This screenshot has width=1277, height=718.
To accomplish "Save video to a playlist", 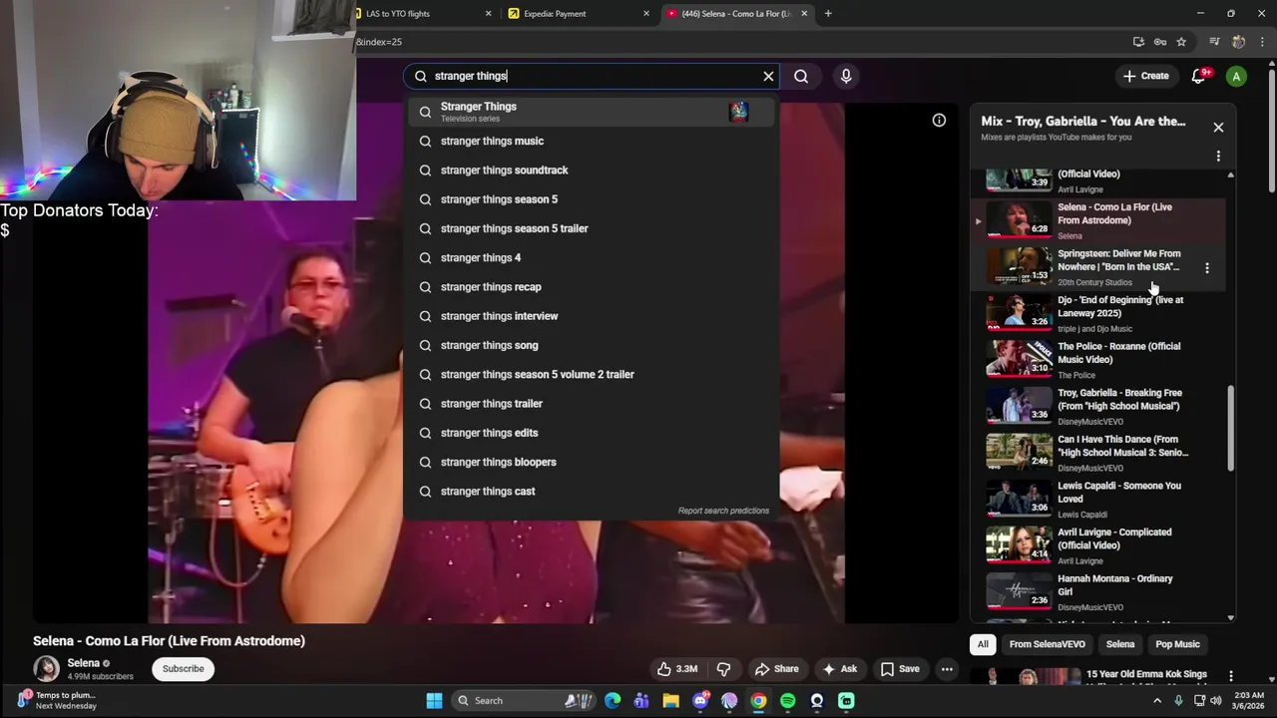I will point(899,669).
